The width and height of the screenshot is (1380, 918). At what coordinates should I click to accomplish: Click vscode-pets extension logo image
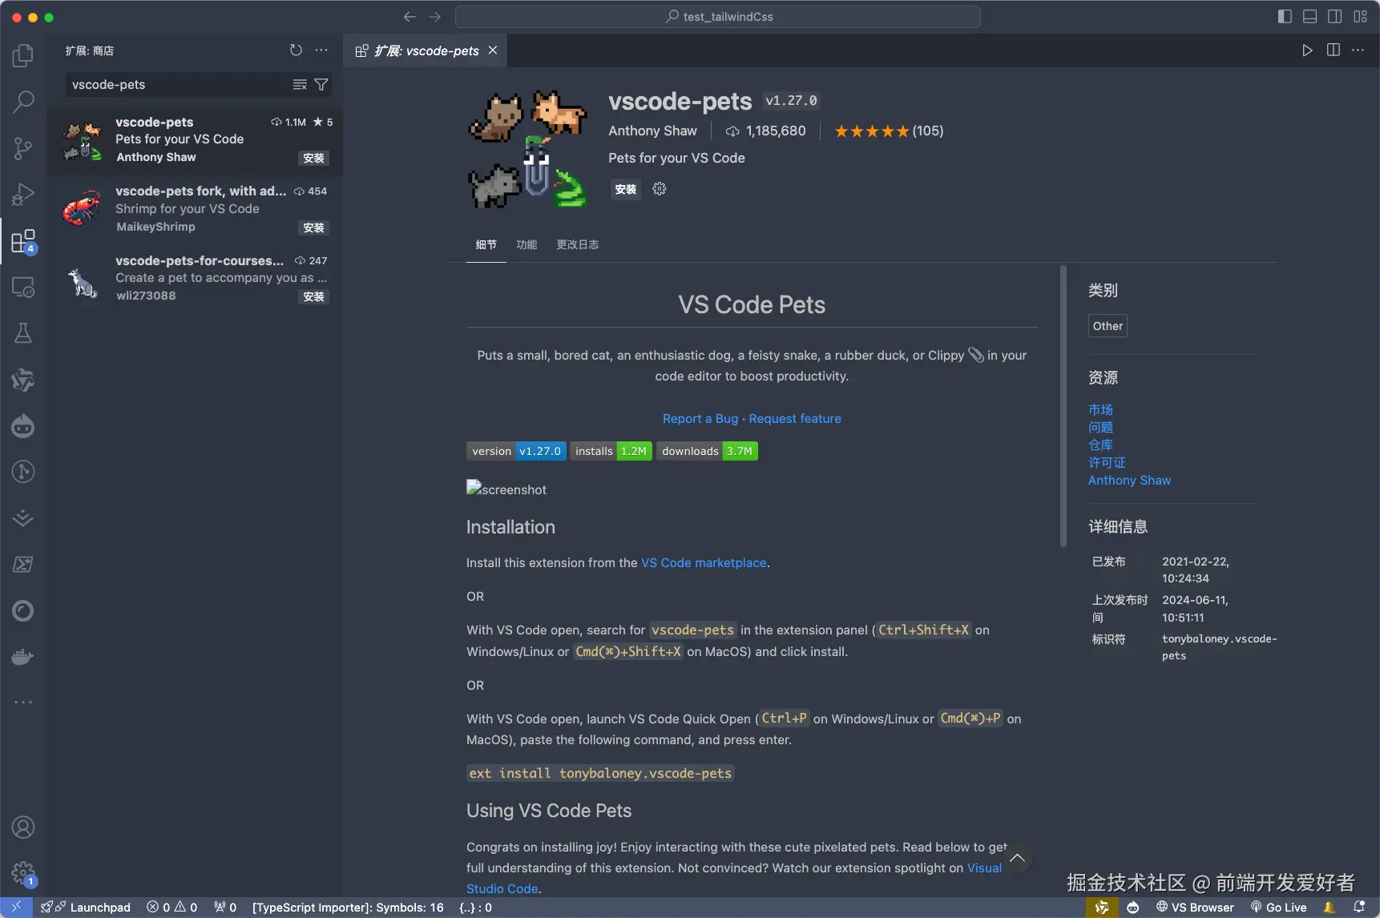527,149
